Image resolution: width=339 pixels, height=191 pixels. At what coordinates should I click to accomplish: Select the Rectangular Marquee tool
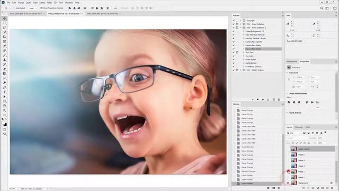(x=4, y=23)
